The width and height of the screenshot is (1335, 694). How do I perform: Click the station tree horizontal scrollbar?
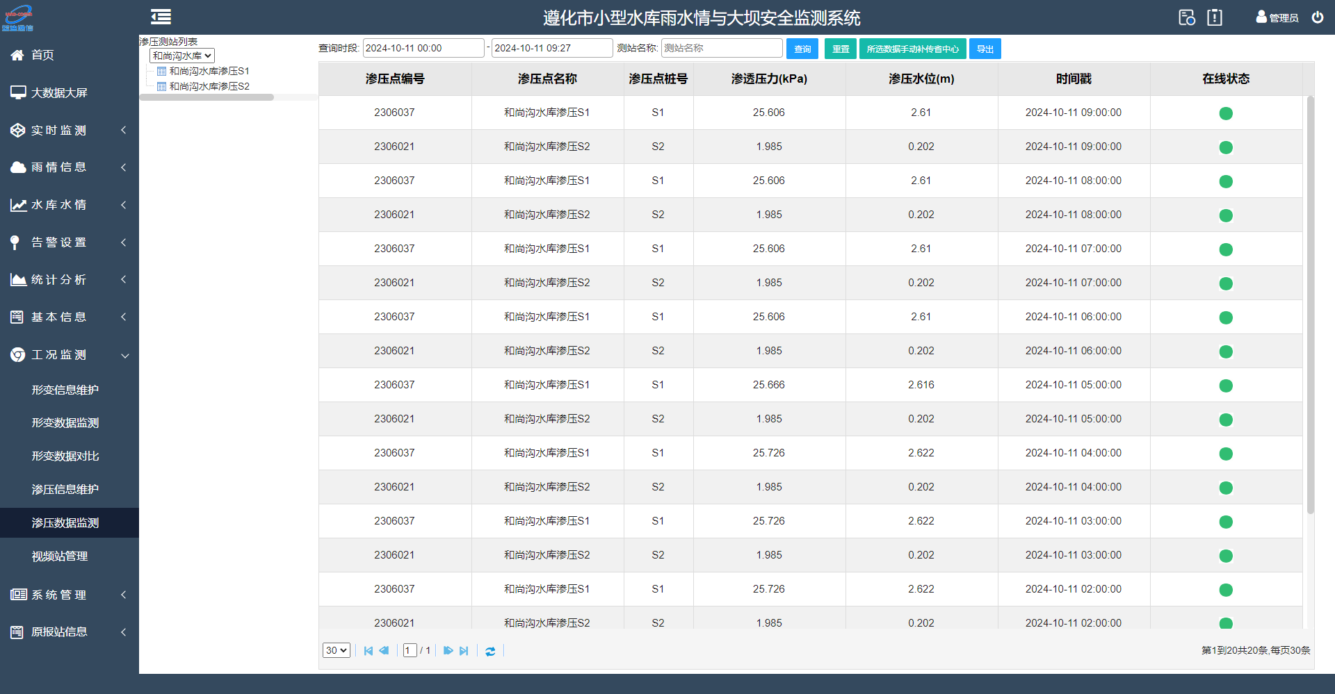point(207,97)
